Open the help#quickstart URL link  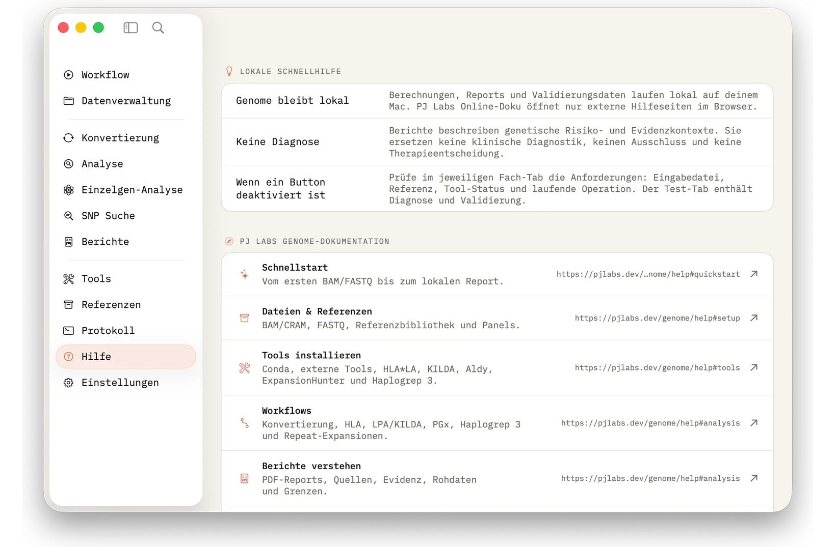[648, 274]
